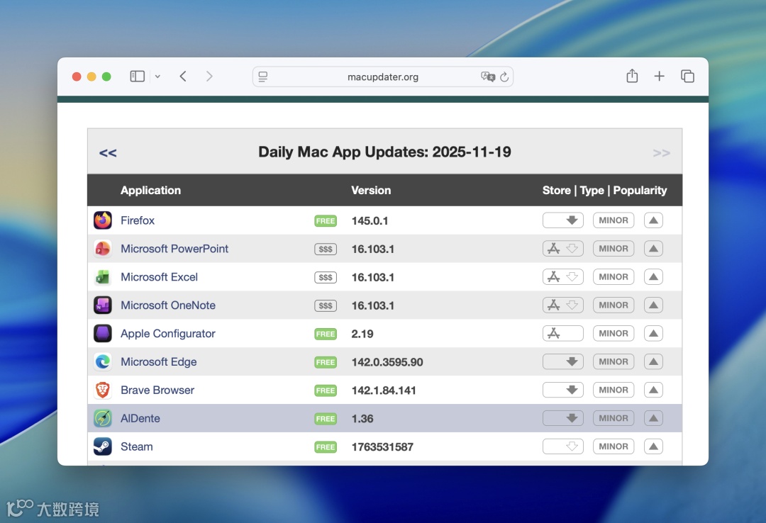Click the FREE badge for Steam
766x523 pixels.
tap(326, 447)
